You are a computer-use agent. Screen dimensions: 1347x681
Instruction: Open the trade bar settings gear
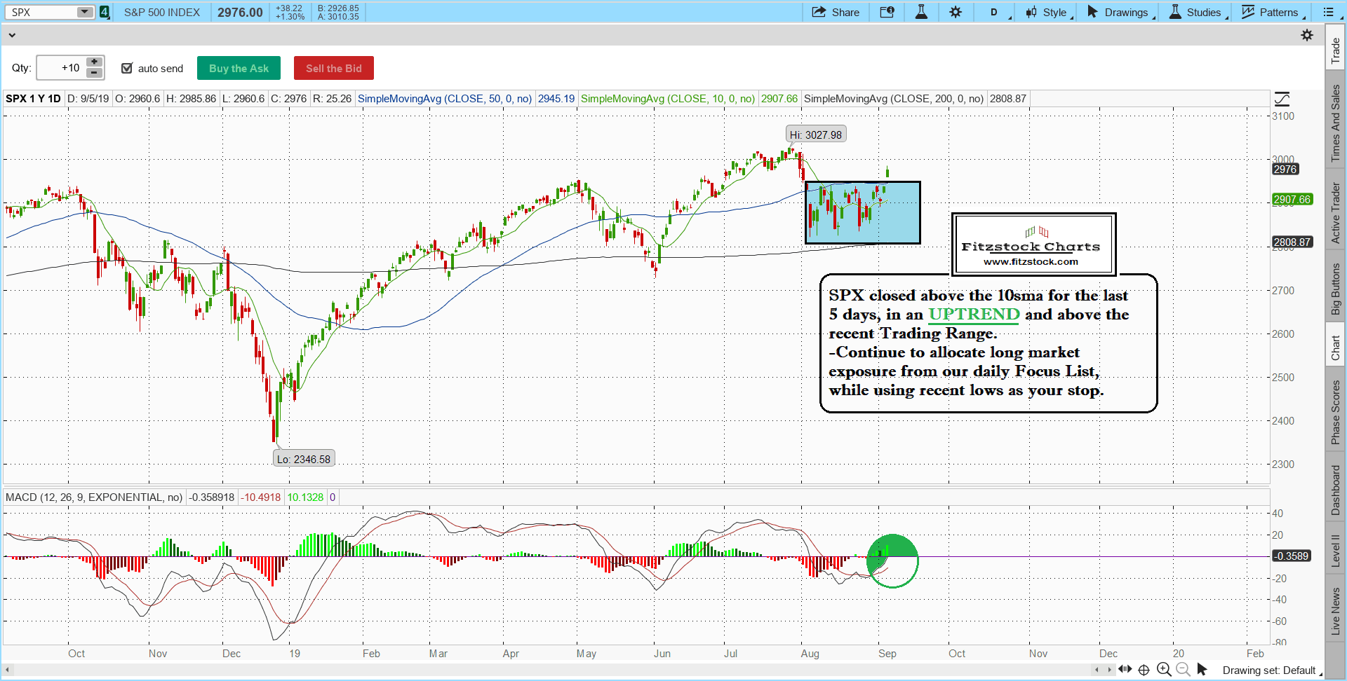click(1306, 35)
